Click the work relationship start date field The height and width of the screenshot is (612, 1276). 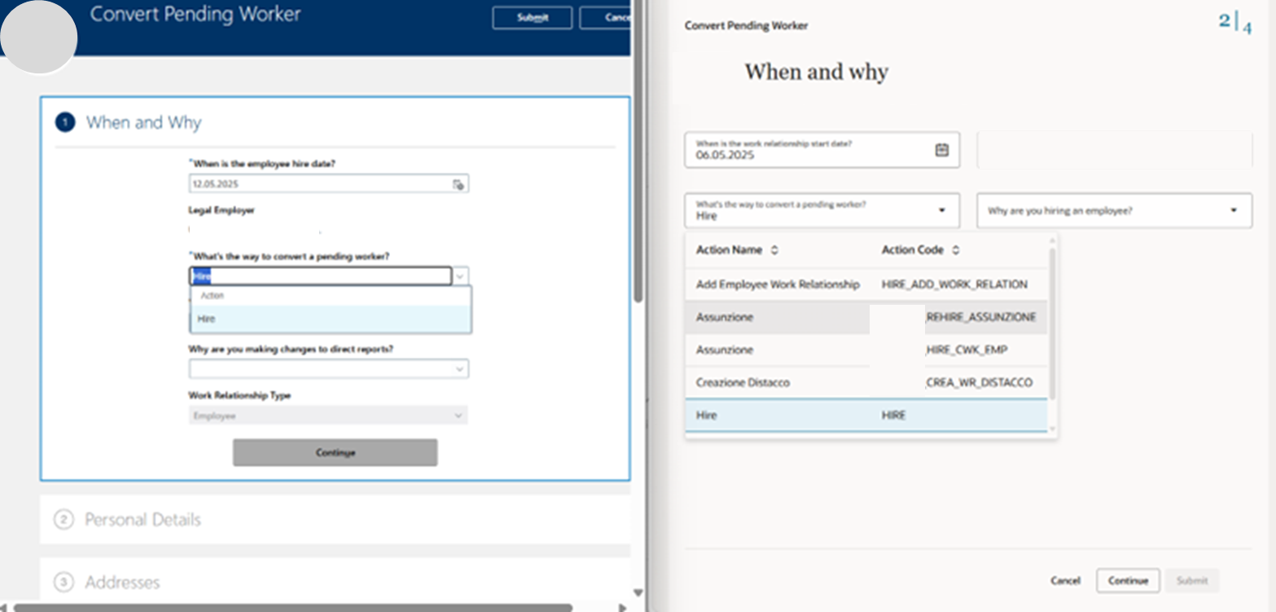point(822,150)
